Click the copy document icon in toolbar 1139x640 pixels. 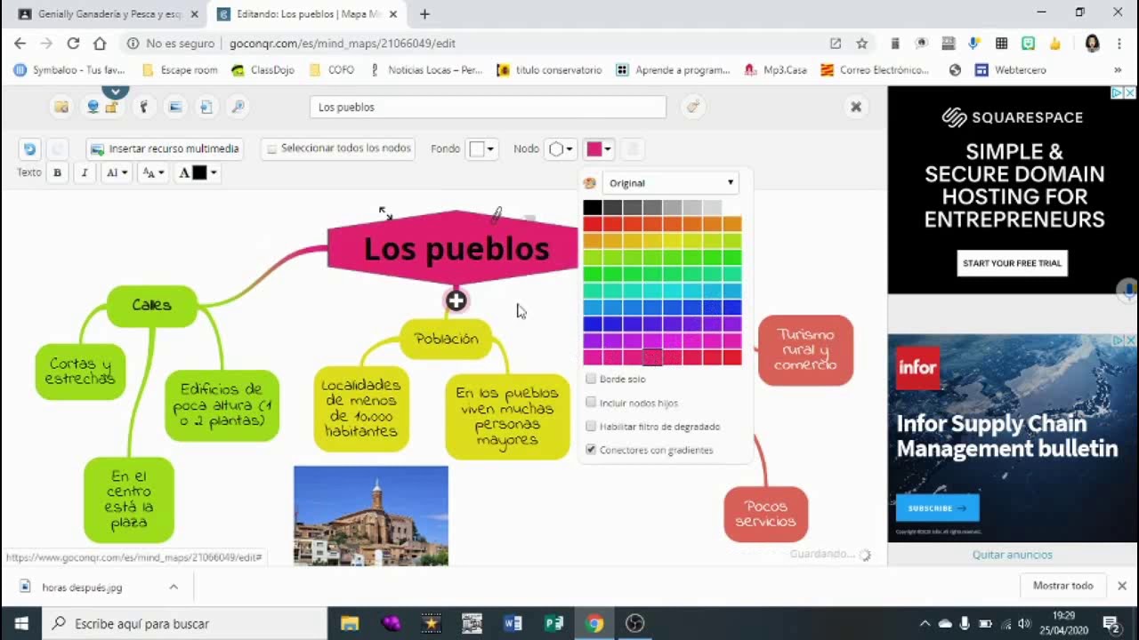206,107
